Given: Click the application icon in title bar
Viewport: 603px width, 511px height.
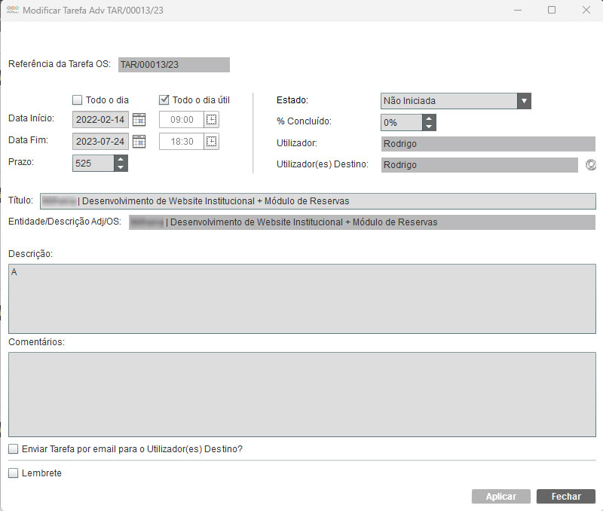Looking at the screenshot, I should pos(12,11).
